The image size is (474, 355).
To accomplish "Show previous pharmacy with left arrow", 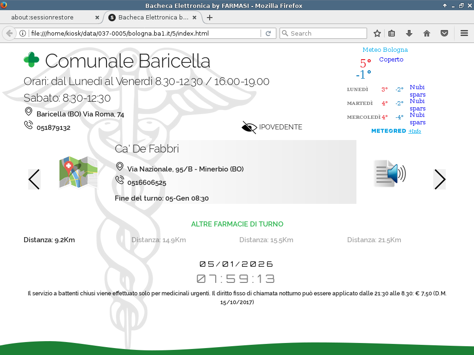I will pos(34,179).
